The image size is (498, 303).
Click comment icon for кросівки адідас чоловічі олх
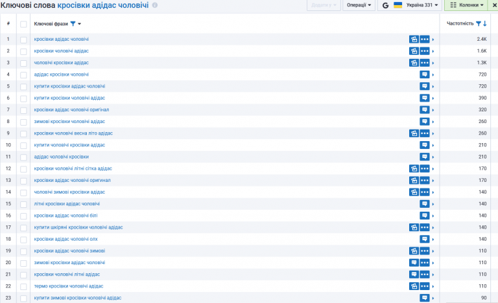click(x=425, y=239)
